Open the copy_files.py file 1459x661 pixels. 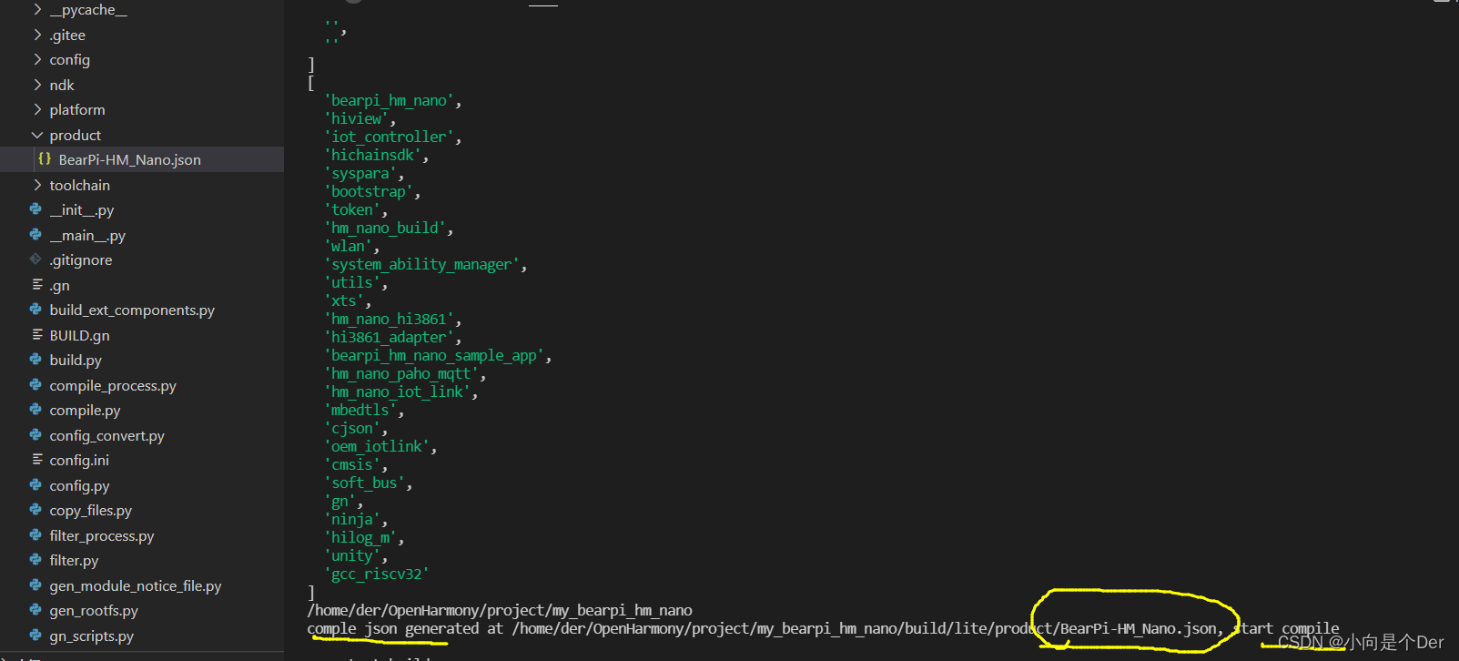tap(91, 511)
